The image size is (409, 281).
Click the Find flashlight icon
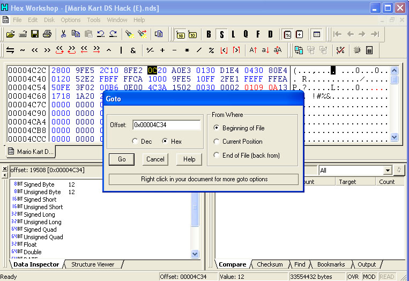[x=129, y=34]
